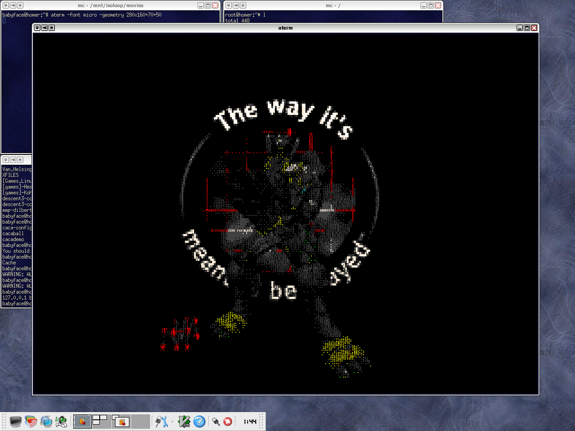
Task: Minimize the mc - / window
Action: tap(424, 5)
